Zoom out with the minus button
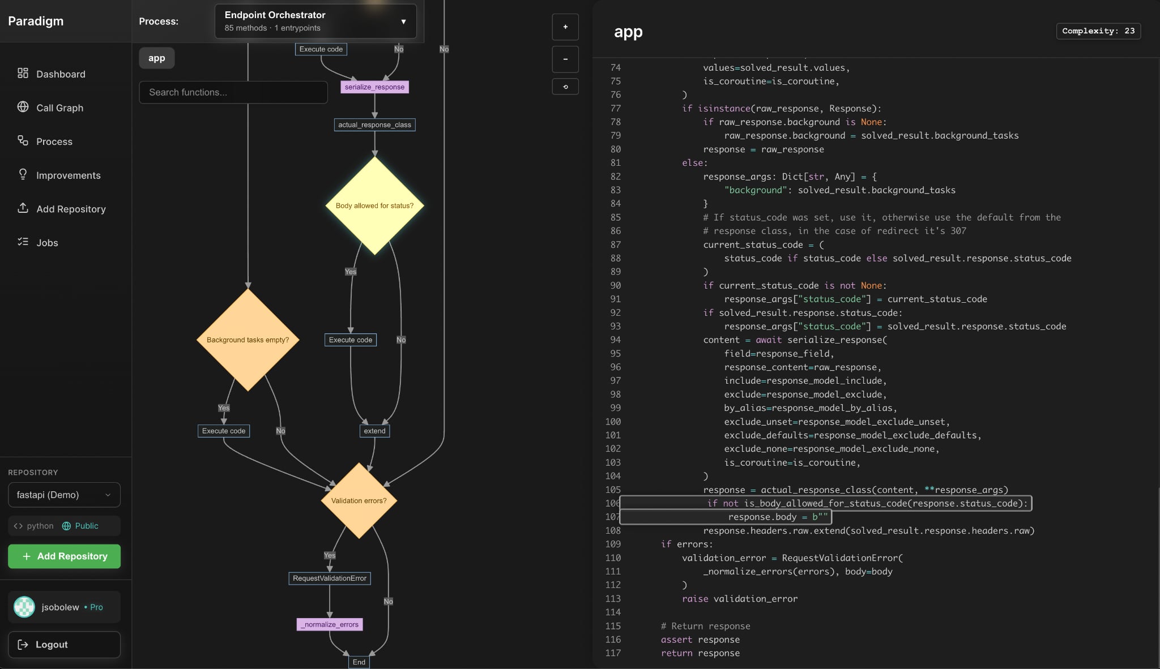 [x=565, y=59]
